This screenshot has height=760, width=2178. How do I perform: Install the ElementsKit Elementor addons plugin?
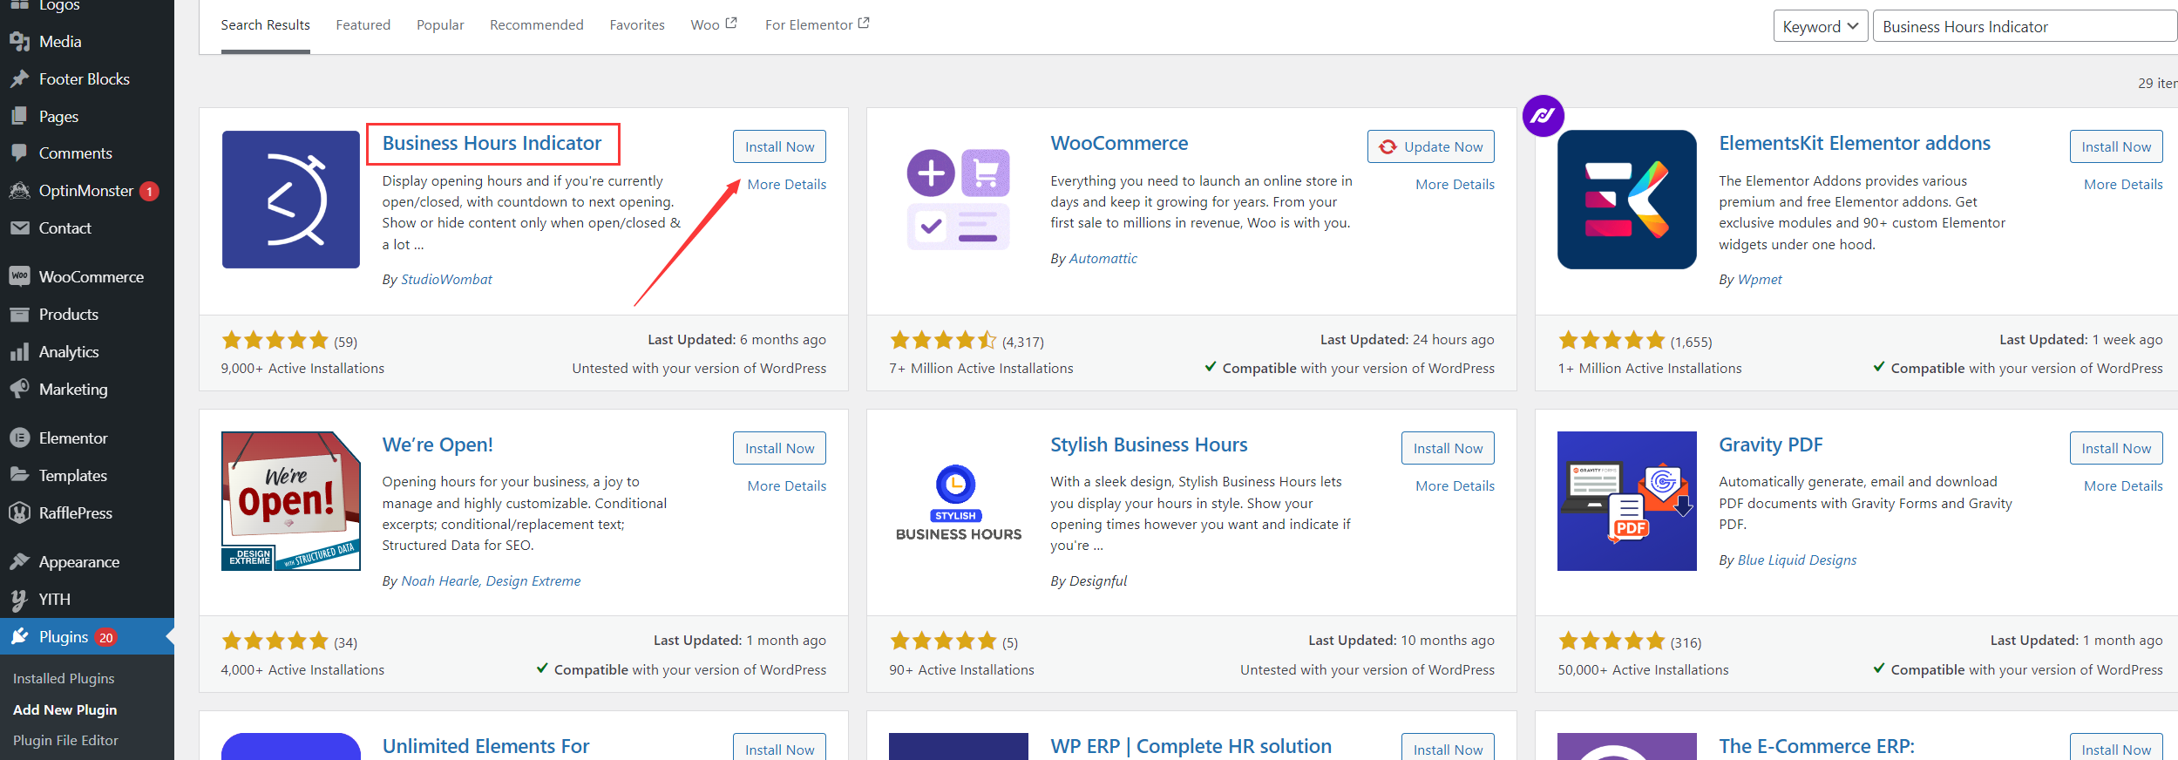coord(2116,146)
